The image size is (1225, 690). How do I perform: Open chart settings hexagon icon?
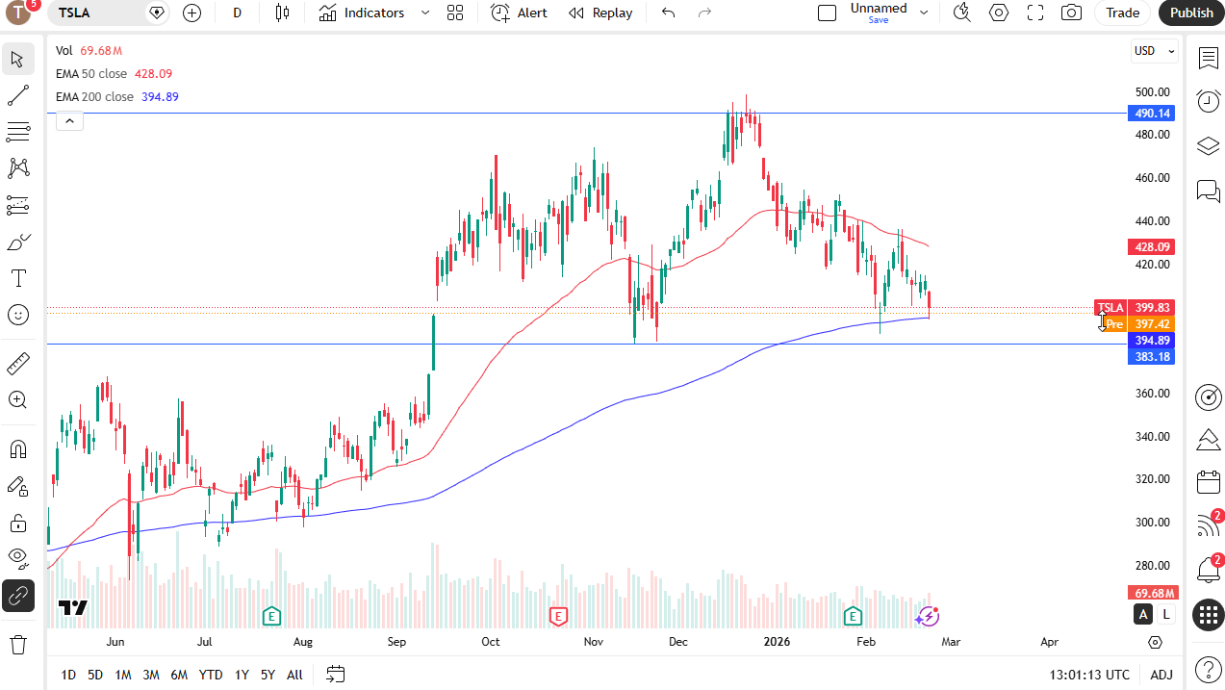(x=999, y=13)
